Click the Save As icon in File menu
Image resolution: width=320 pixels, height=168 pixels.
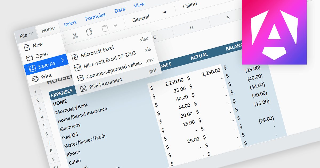click(33, 67)
